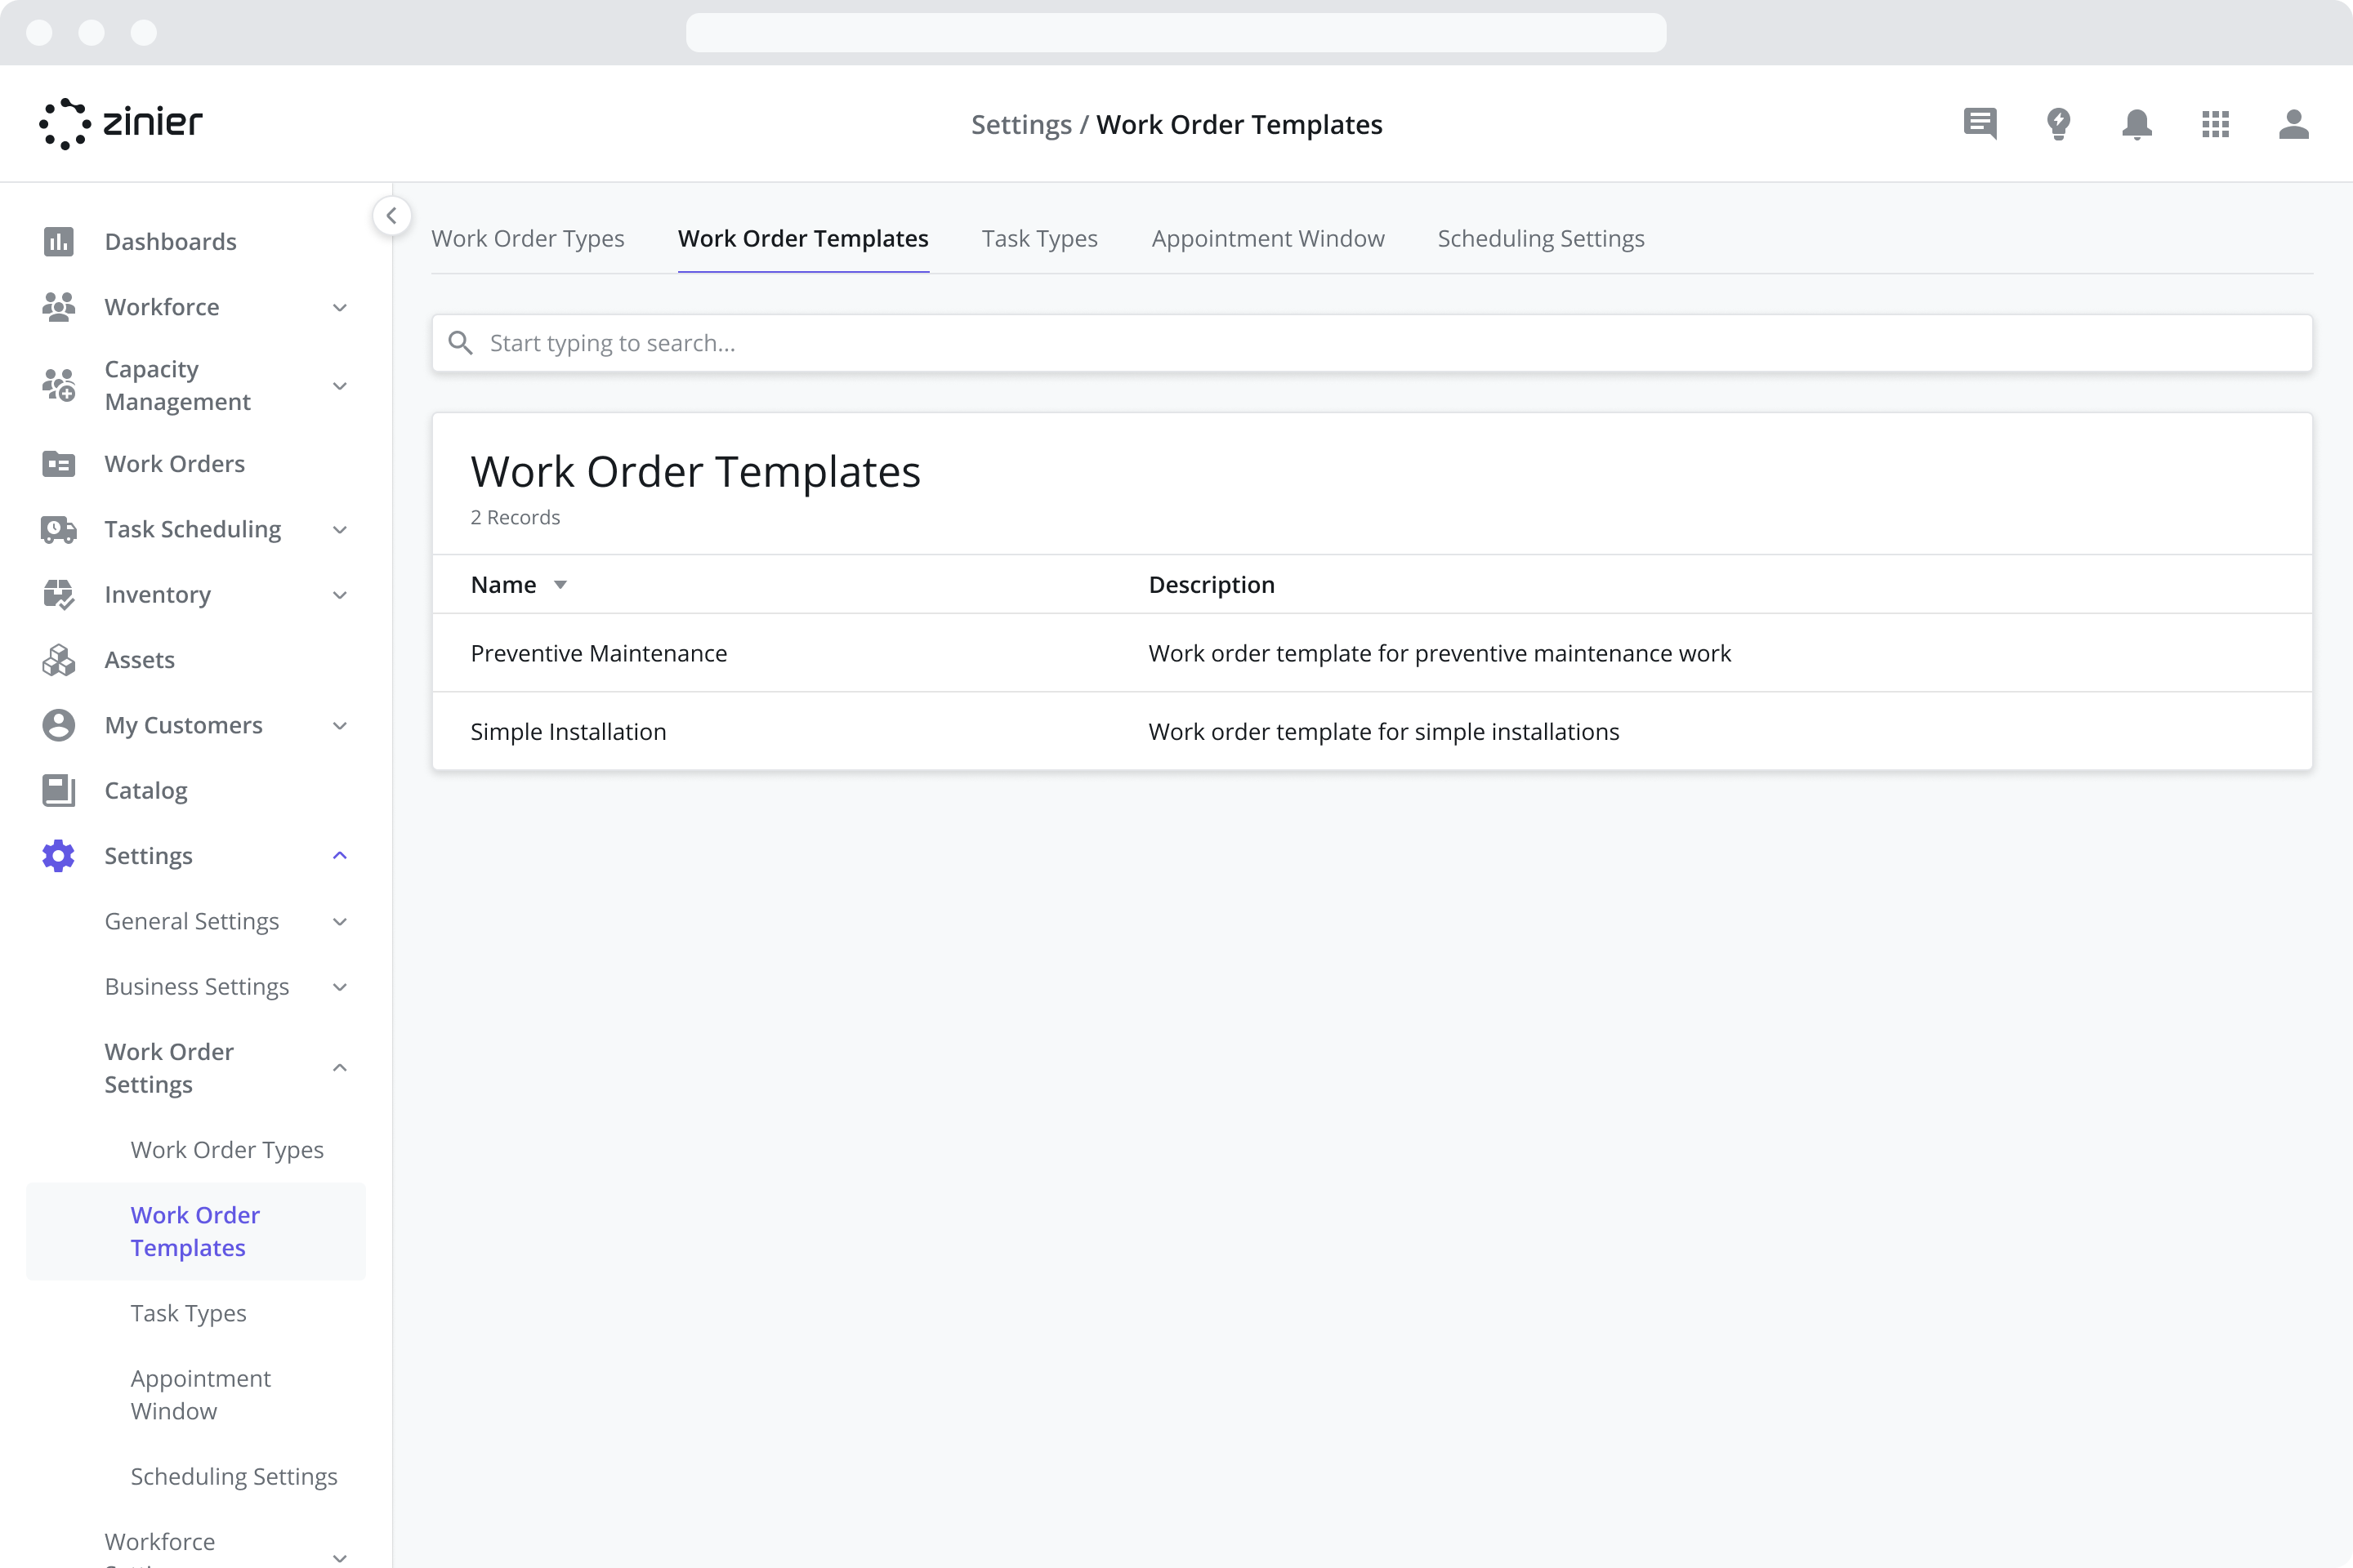This screenshot has height=1568, width=2353.
Task: Click the Zinier logo
Action: [x=120, y=123]
